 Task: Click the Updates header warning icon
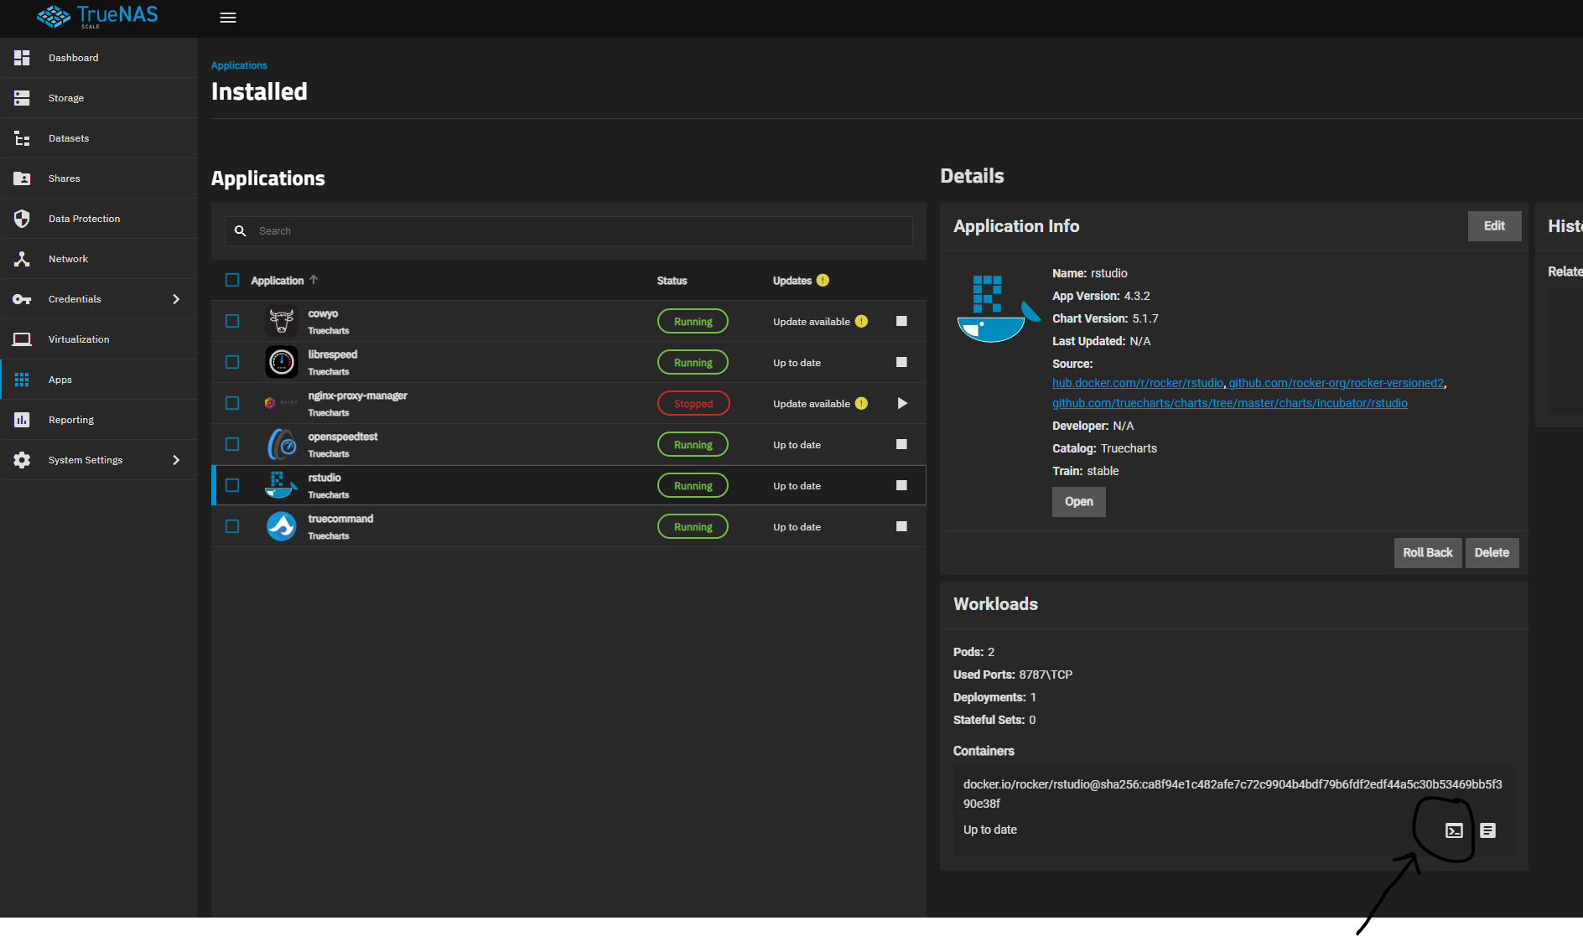tap(823, 280)
